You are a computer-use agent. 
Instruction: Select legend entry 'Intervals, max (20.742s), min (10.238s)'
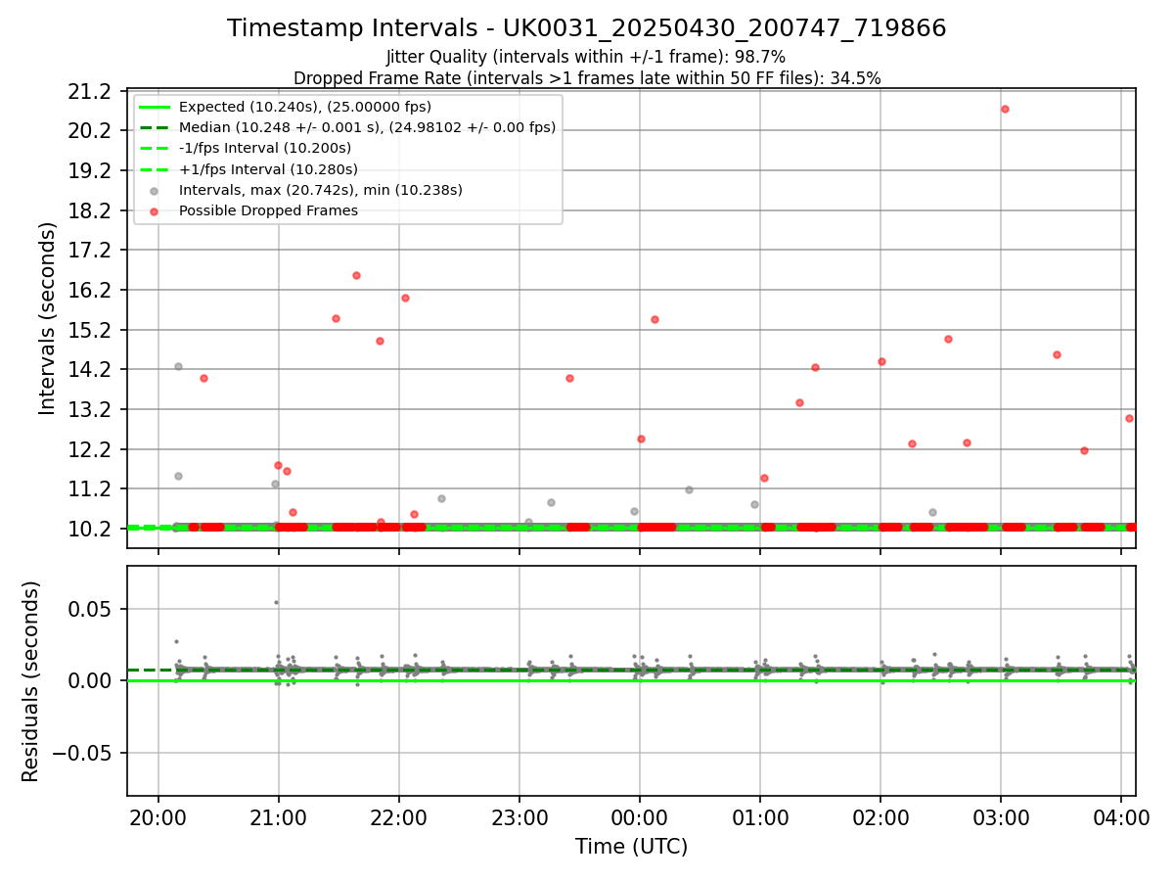pyautogui.click(x=320, y=190)
